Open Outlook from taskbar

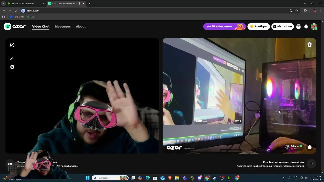pos(163,178)
